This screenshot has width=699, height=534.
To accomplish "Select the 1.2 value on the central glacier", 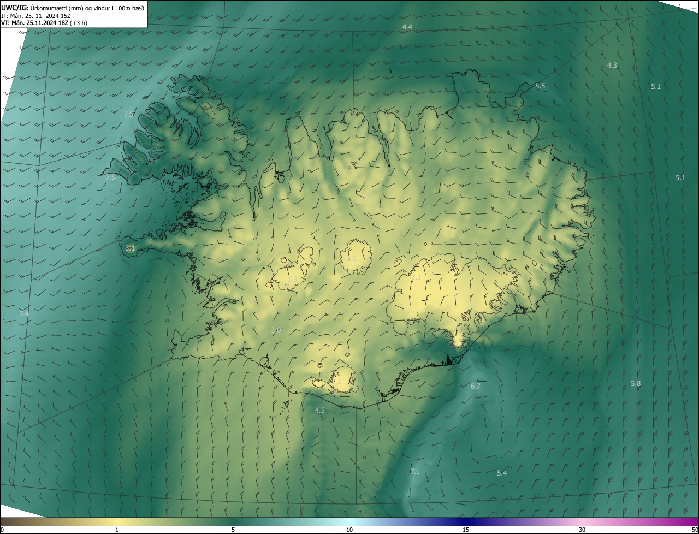I will click(352, 258).
